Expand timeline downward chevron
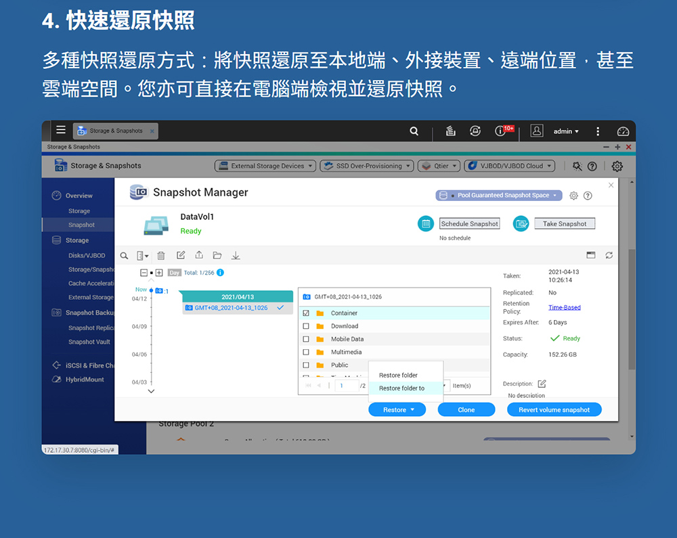677x538 pixels. [x=151, y=391]
